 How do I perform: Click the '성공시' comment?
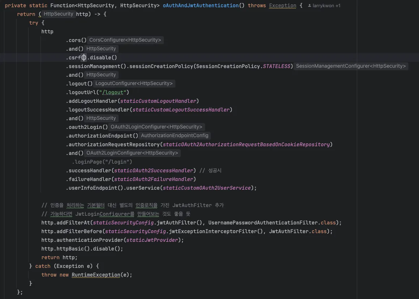[210, 170]
